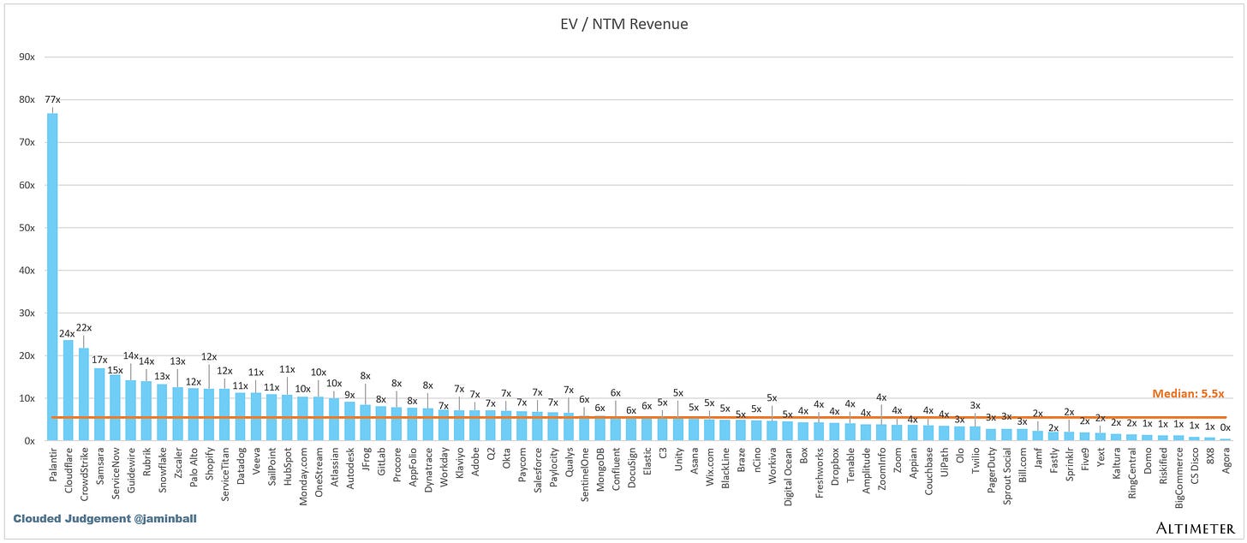
Task: Select the 80x y-axis label
Action: click(x=27, y=99)
